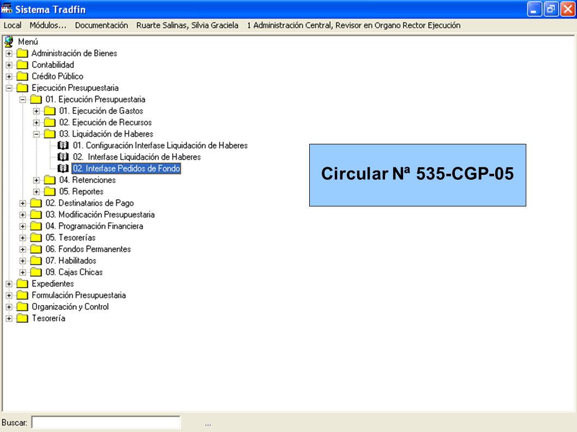Viewport: 577px width, 432px height.
Task: Expand the Administración de Bienes node
Action: [x=9, y=54]
